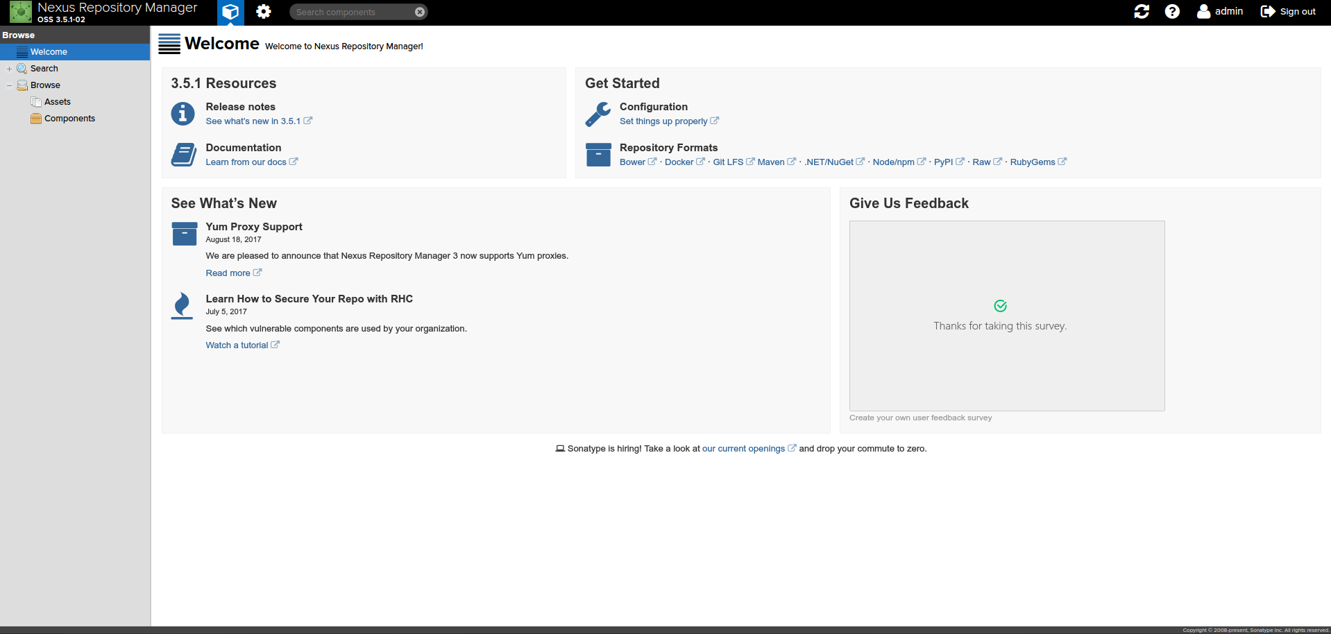Viewport: 1331px width, 634px height.
Task: Refresh the current view
Action: coord(1142,11)
